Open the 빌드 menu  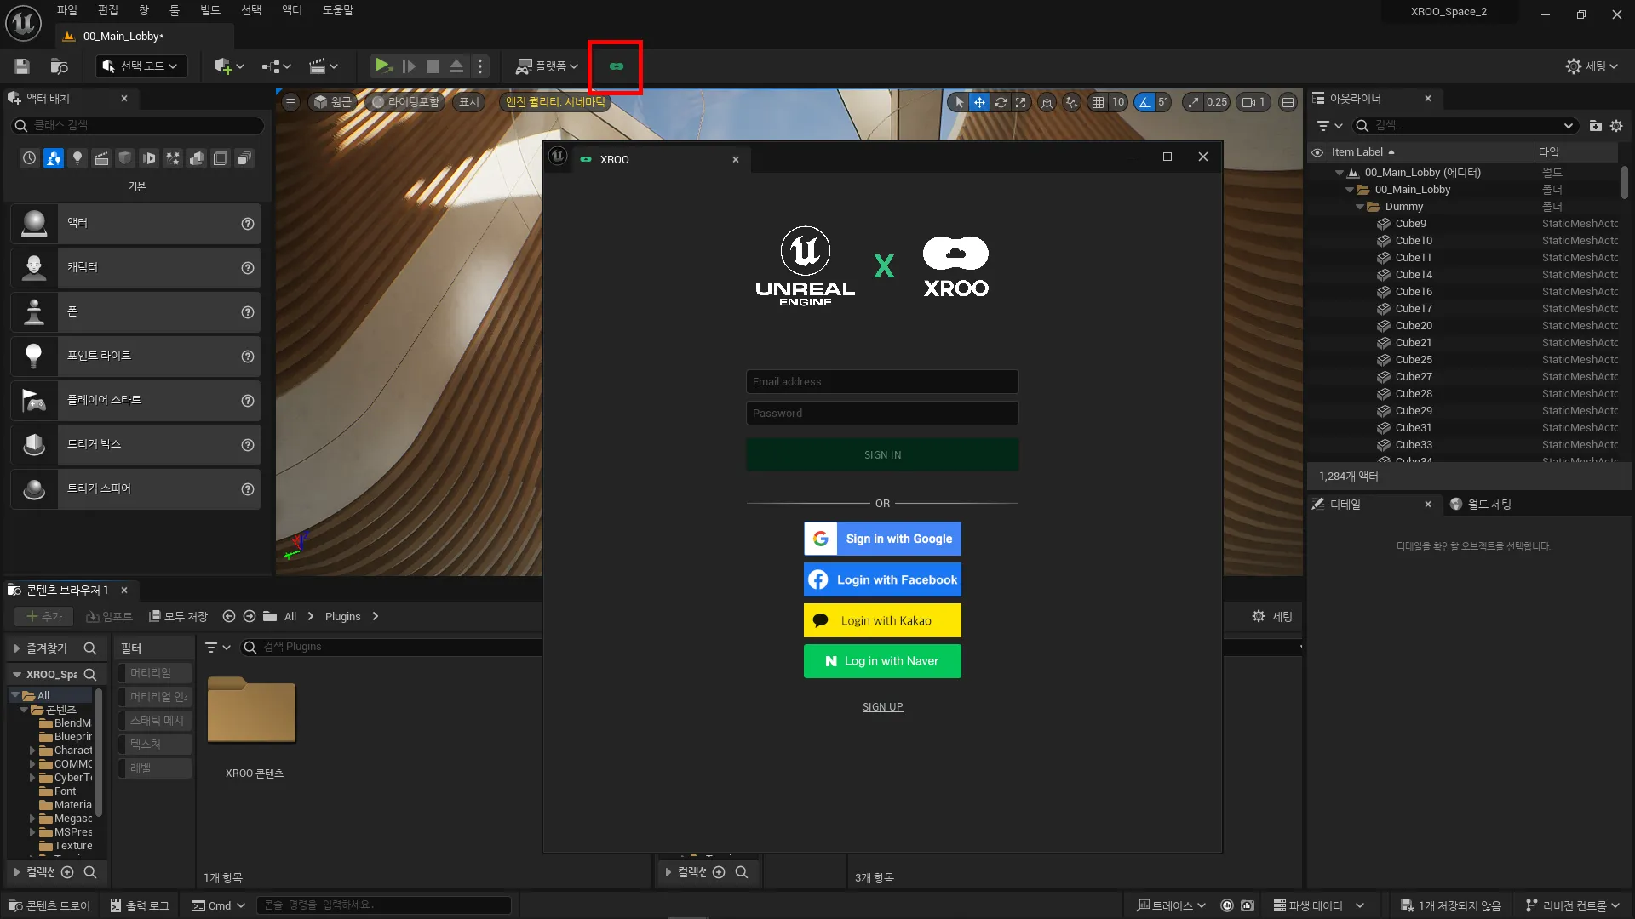(x=209, y=10)
